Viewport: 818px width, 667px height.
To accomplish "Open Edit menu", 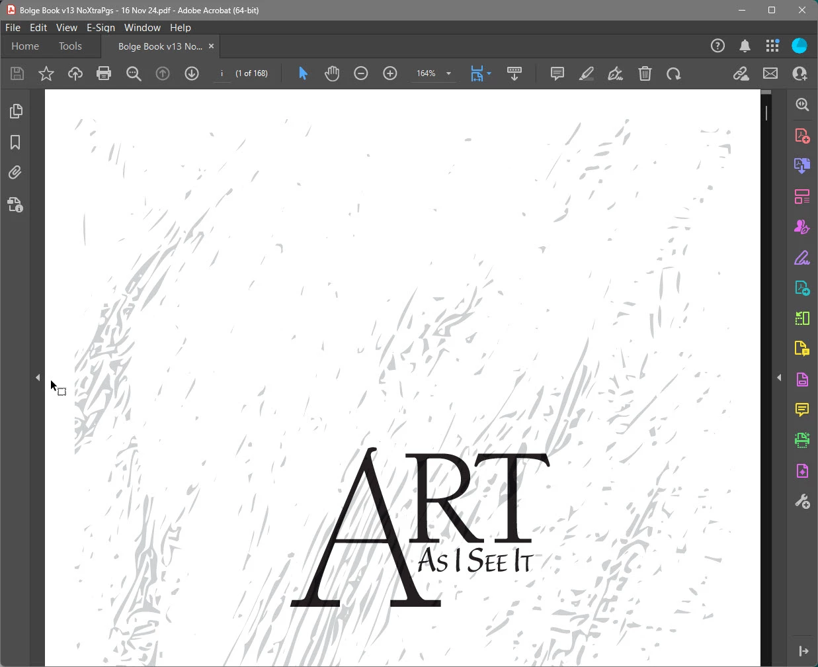I will [38, 28].
